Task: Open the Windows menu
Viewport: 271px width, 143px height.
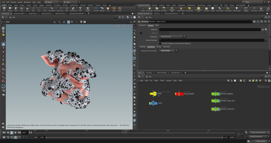Action: pyautogui.click(x=27, y=2)
